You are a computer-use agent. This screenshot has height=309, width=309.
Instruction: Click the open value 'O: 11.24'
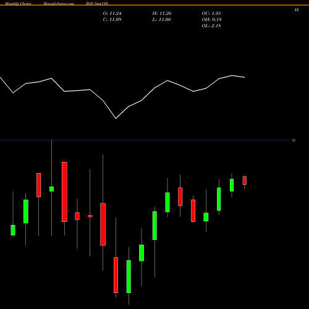tap(112, 14)
